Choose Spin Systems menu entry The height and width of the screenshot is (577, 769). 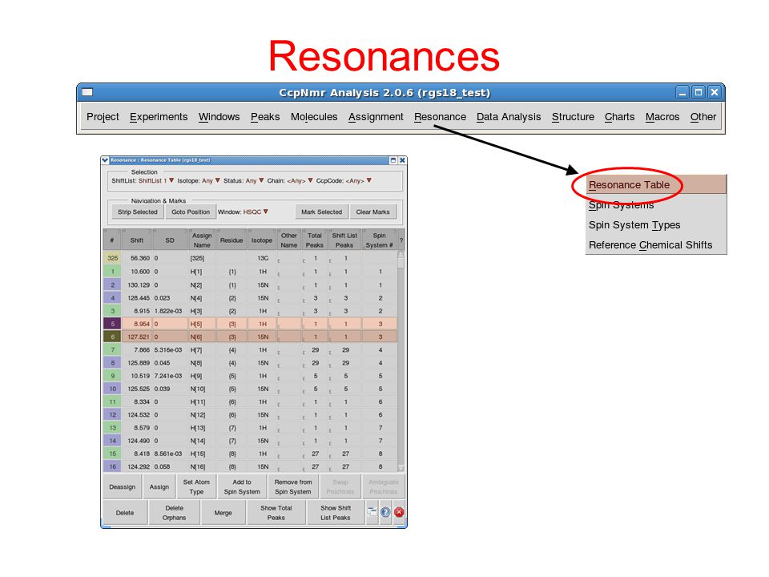click(x=656, y=205)
